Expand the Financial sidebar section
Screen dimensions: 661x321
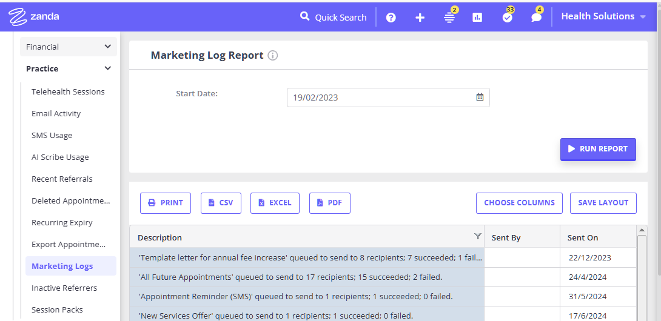click(x=107, y=47)
